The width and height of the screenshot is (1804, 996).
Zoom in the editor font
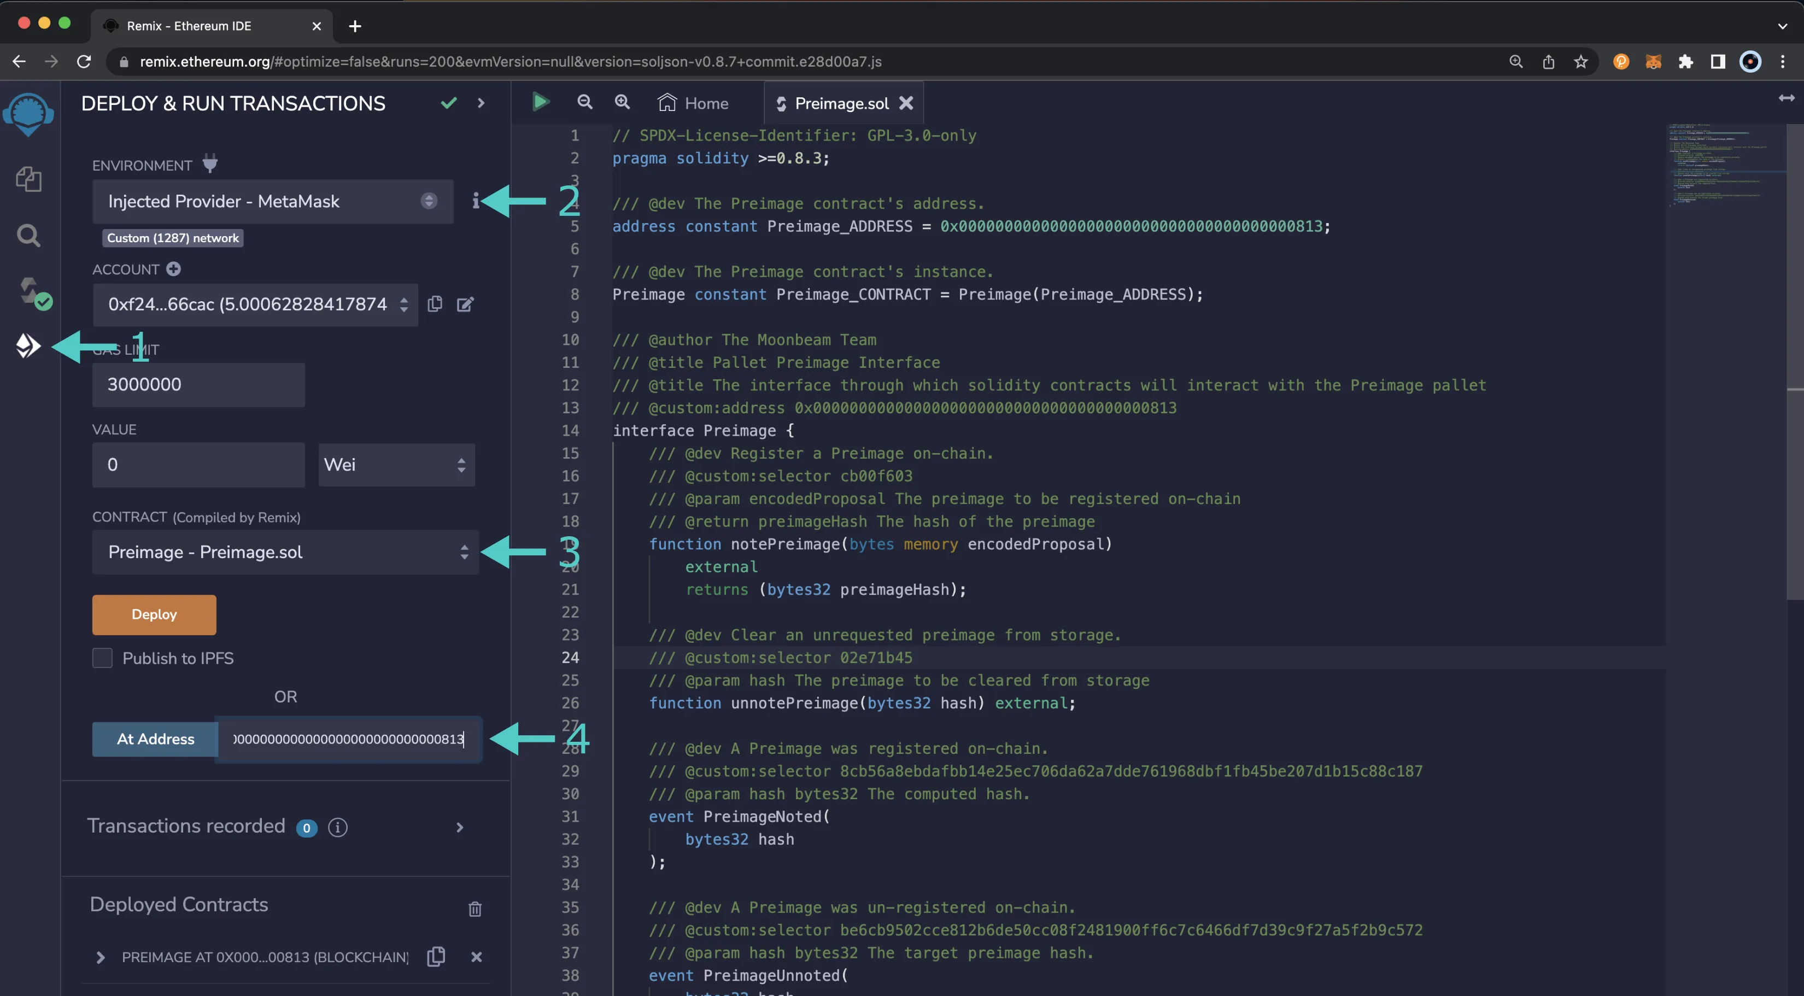click(622, 102)
